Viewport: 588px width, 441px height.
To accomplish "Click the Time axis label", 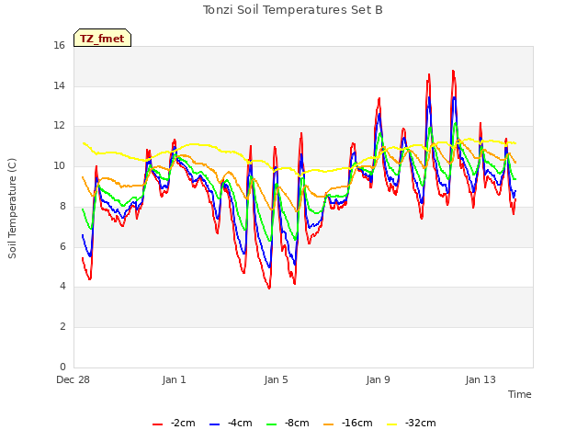I will [x=520, y=394].
